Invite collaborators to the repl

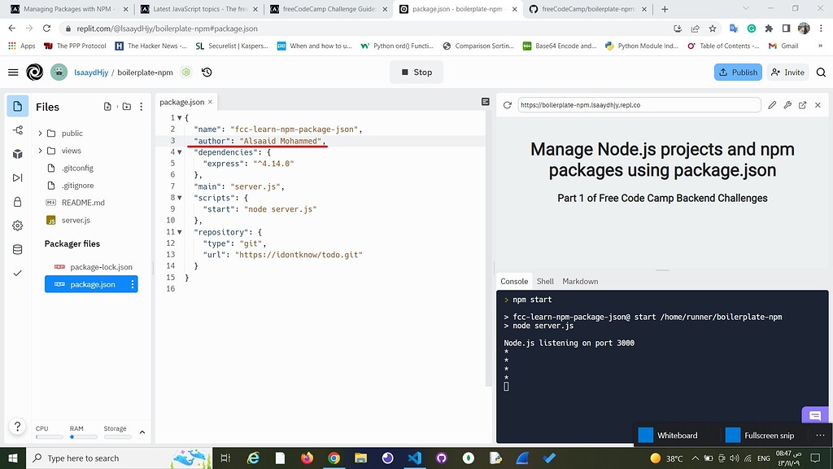pyautogui.click(x=787, y=72)
